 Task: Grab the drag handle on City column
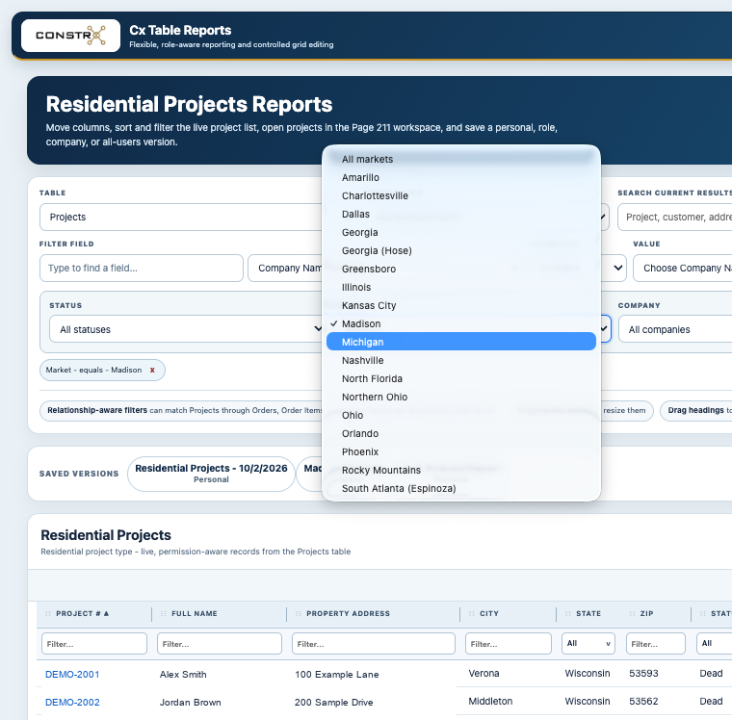pyautogui.click(x=472, y=613)
